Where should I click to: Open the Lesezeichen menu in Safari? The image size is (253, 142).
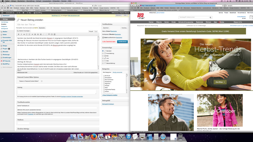[x=47, y=1]
